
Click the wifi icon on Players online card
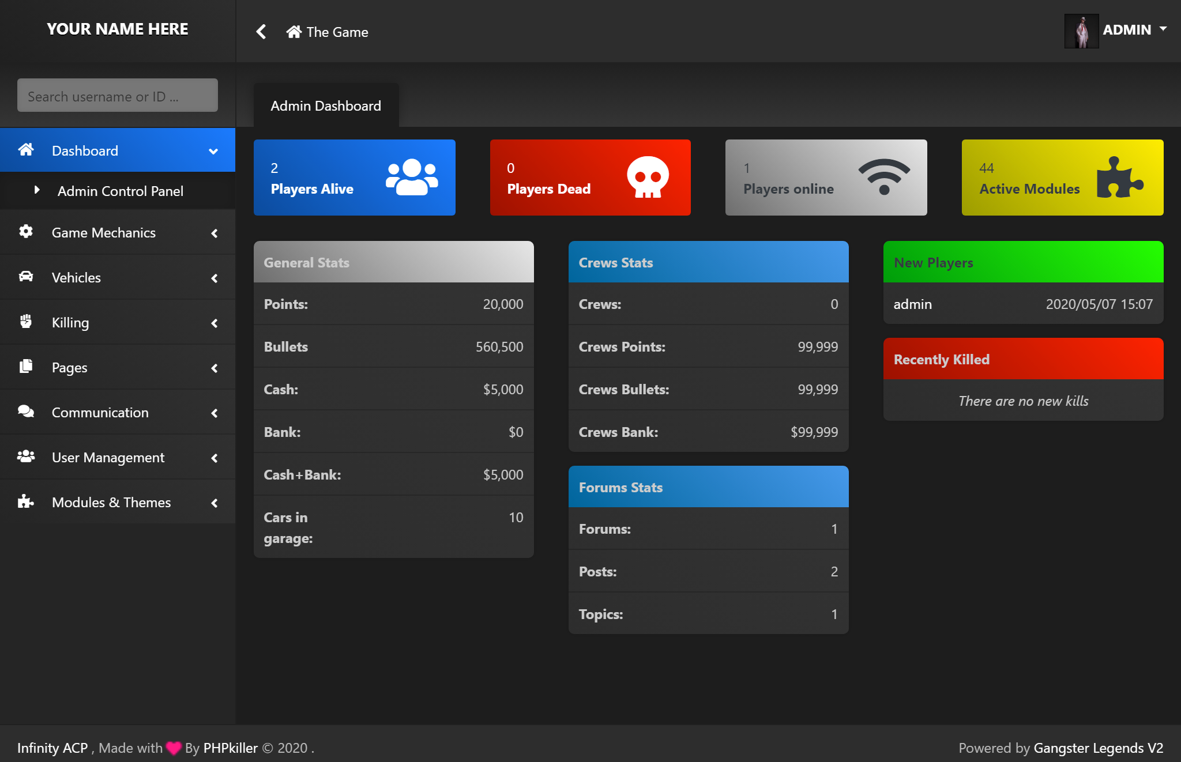tap(883, 177)
